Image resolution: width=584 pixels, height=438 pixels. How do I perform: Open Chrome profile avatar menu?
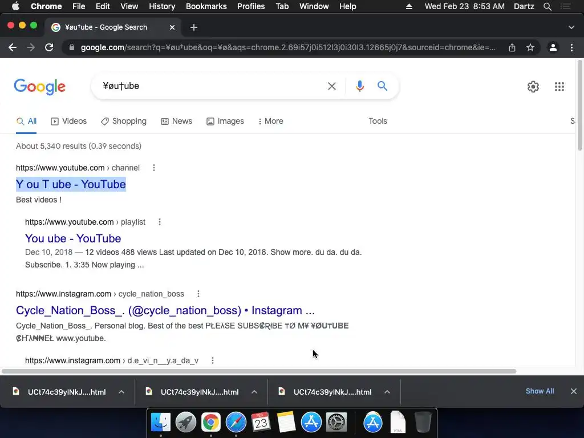point(553,47)
